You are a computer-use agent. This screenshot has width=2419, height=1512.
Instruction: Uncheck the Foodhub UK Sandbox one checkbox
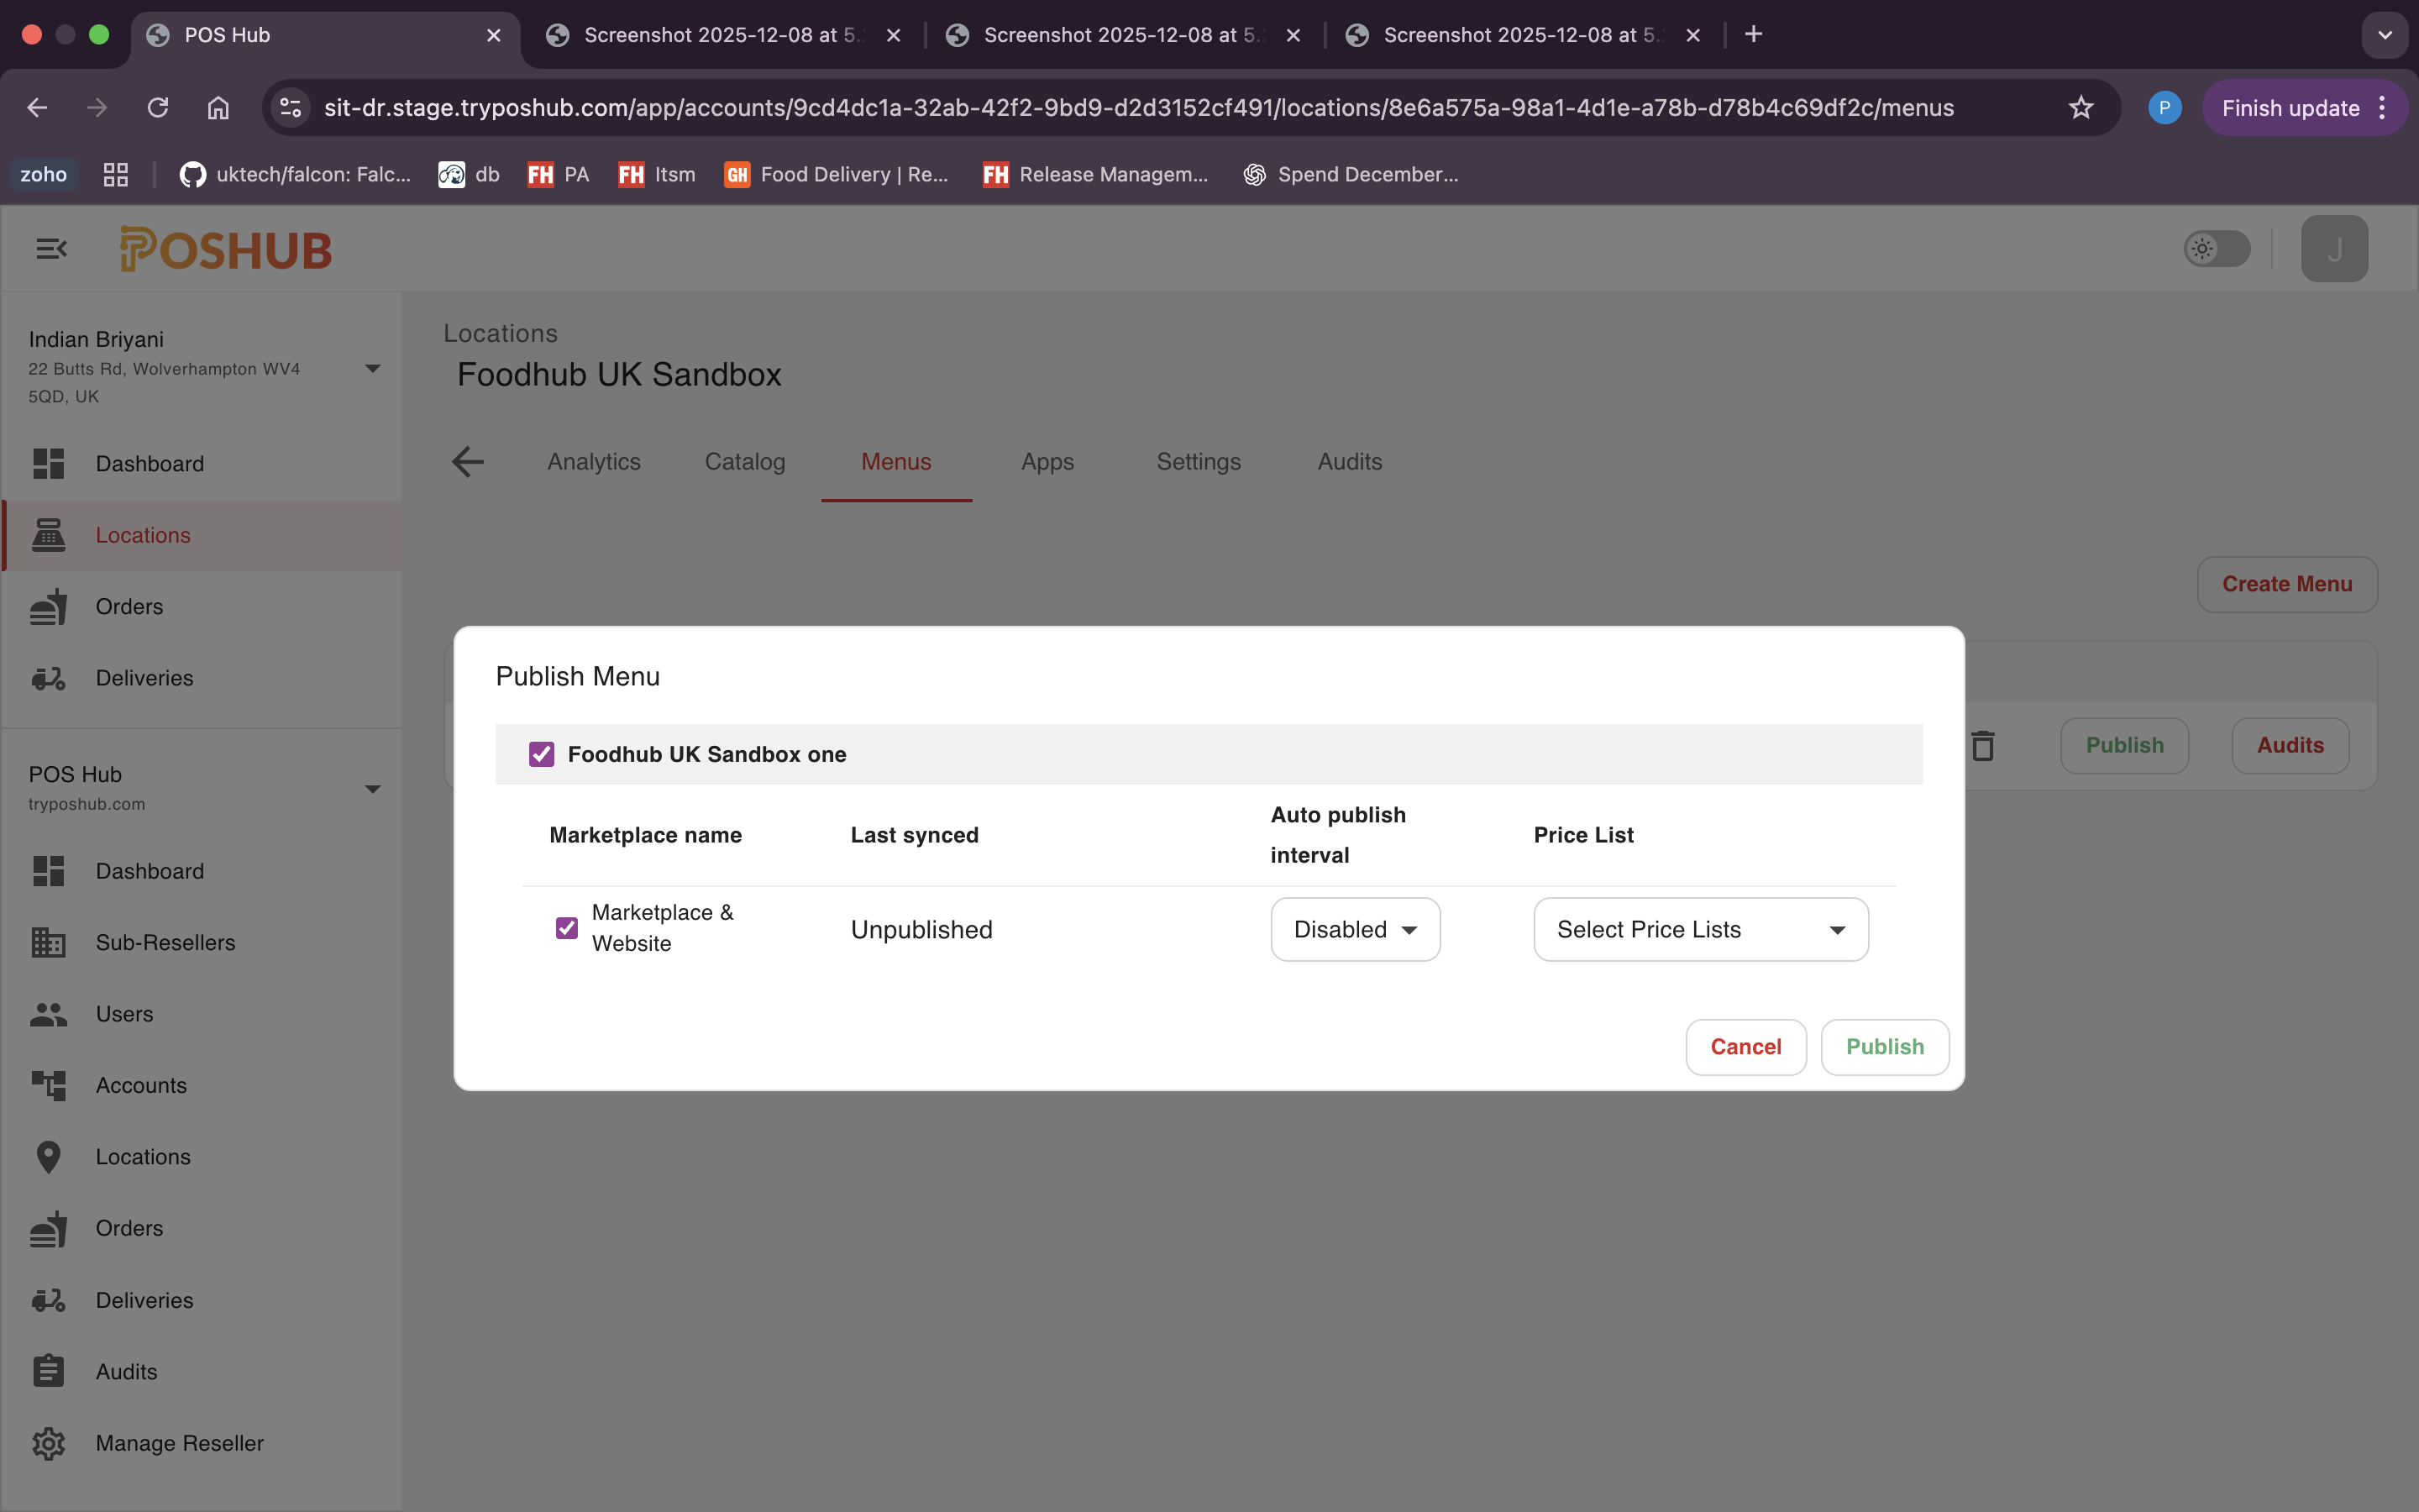[542, 754]
